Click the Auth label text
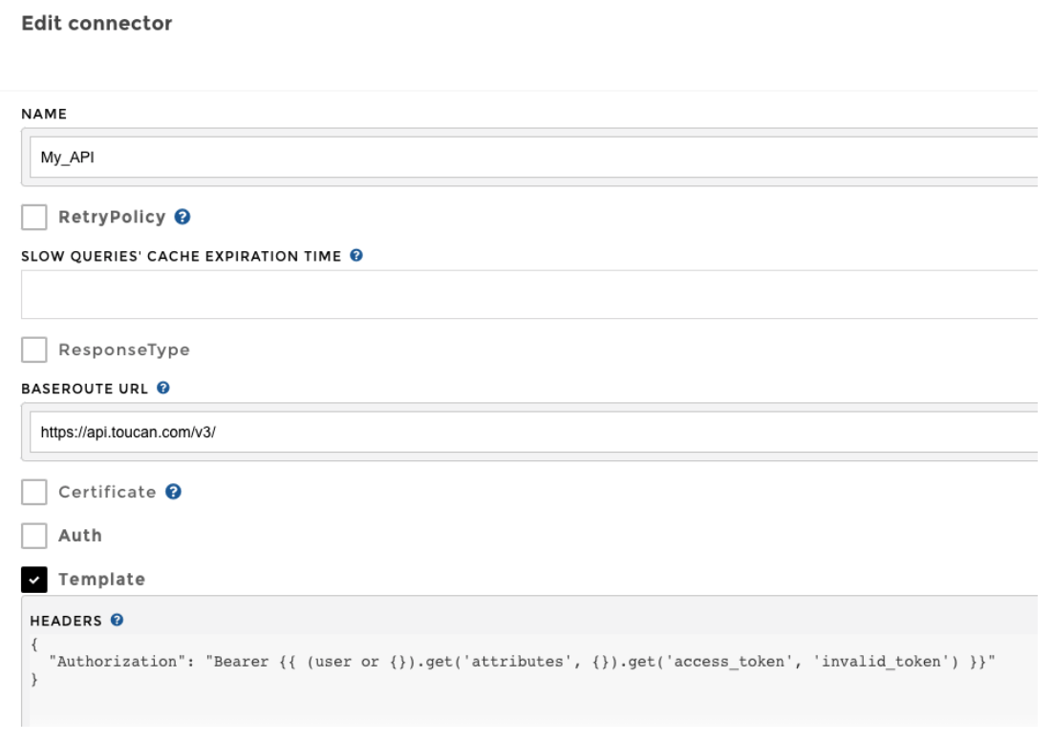Screen dimensions: 1053x741 [x=80, y=536]
